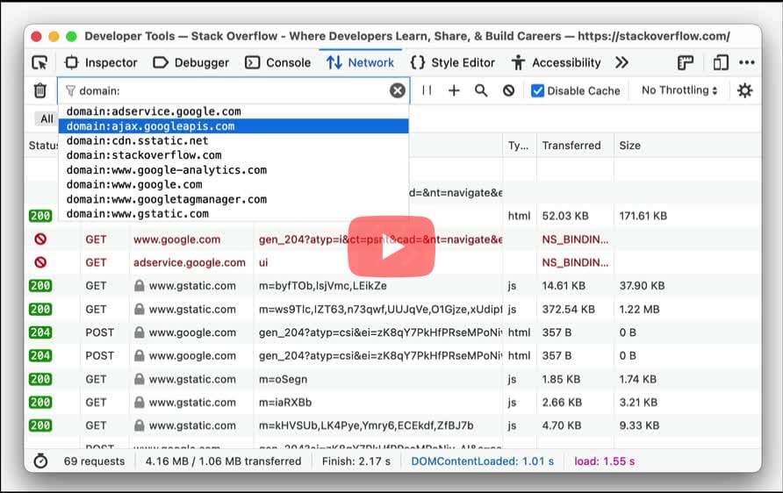
Task: Click load: 1.55 s status
Action: point(604,461)
